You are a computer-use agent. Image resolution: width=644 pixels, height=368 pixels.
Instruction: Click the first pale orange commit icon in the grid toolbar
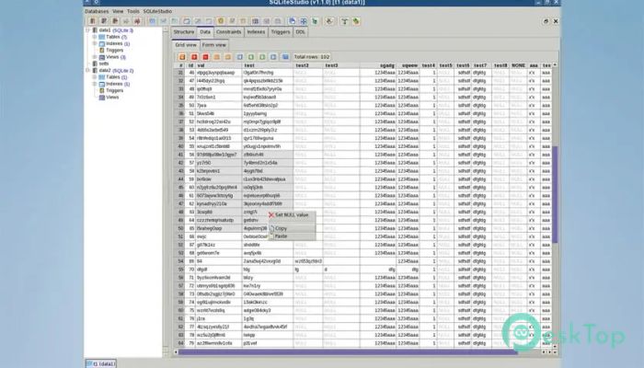click(x=217, y=57)
